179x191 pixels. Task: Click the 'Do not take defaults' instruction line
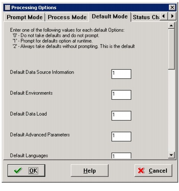(56, 35)
